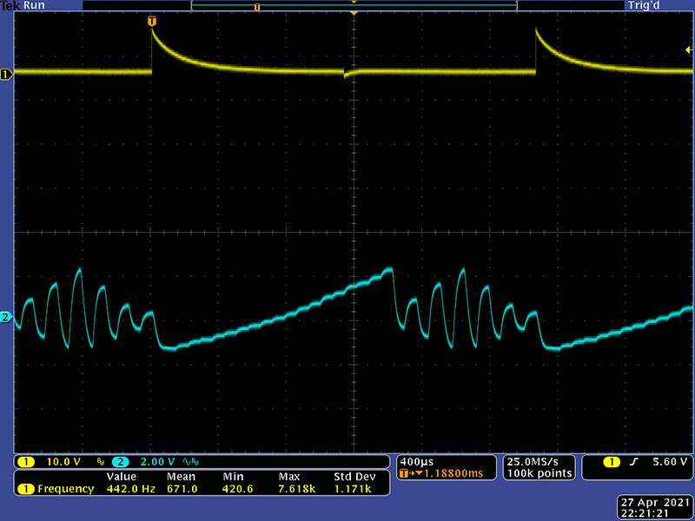Open the 400µs horizontal scale readout
Screen dimensions: 695x521
412,460
